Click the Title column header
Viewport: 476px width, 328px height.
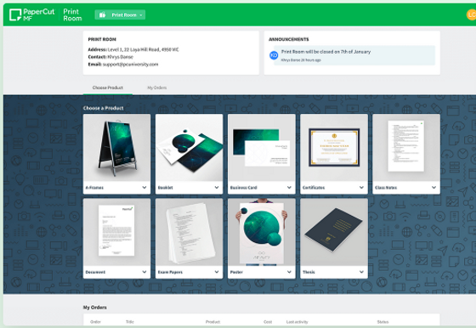point(130,322)
